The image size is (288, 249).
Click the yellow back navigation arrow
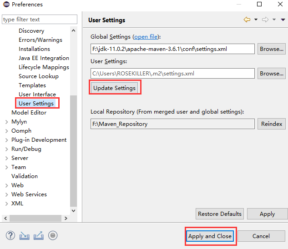(x=247, y=20)
